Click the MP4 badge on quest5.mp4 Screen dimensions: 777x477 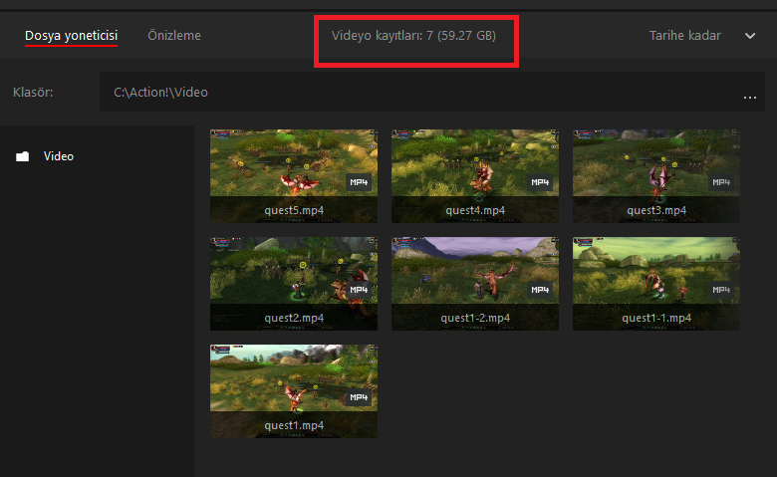(359, 182)
